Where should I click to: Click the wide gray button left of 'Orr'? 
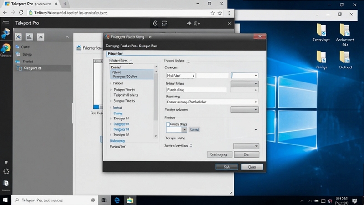(220, 154)
